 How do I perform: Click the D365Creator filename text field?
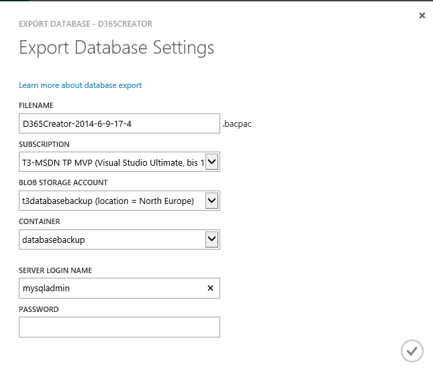tap(119, 124)
